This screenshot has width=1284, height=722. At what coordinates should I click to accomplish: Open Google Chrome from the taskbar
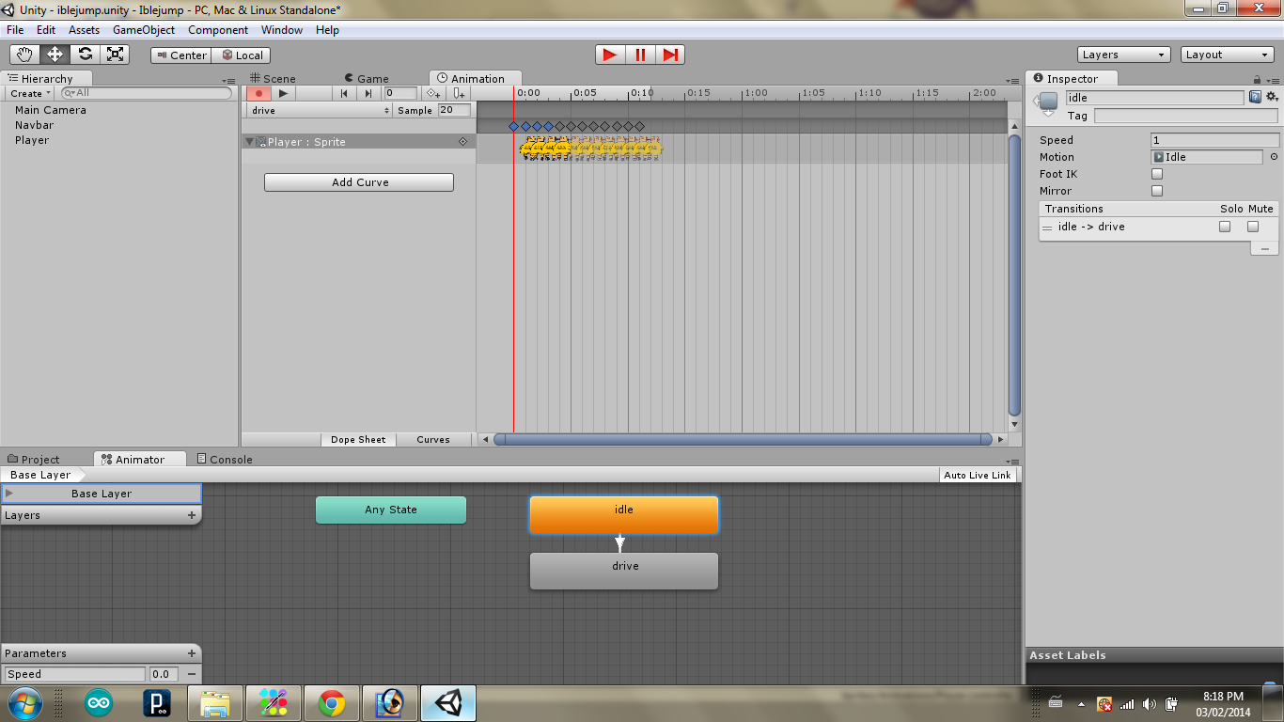pos(331,703)
